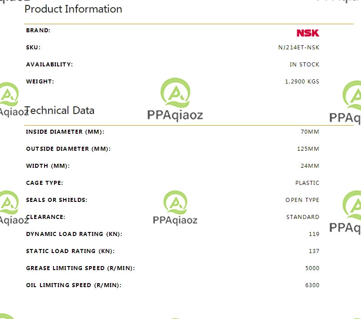Click the STANDARD clearance value
Image resolution: width=361 pixels, height=319 pixels.
pos(303,217)
